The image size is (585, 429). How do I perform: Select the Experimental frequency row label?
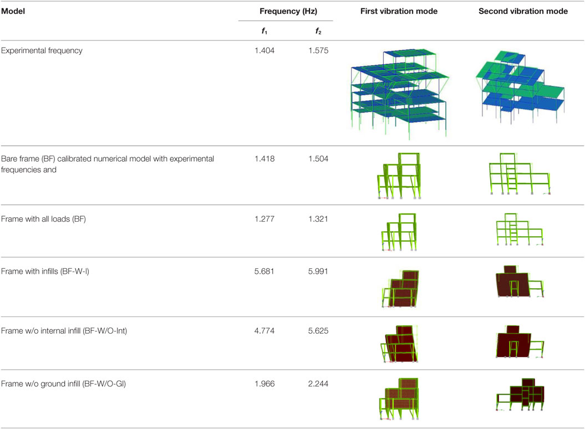pyautogui.click(x=42, y=51)
